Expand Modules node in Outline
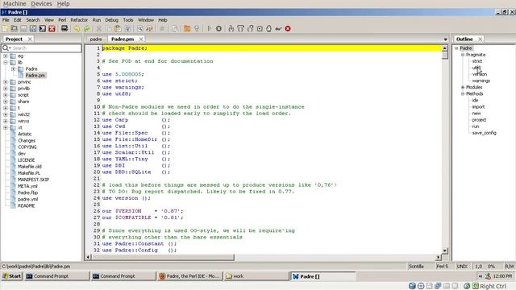This screenshot has height=290, width=516. click(x=463, y=88)
